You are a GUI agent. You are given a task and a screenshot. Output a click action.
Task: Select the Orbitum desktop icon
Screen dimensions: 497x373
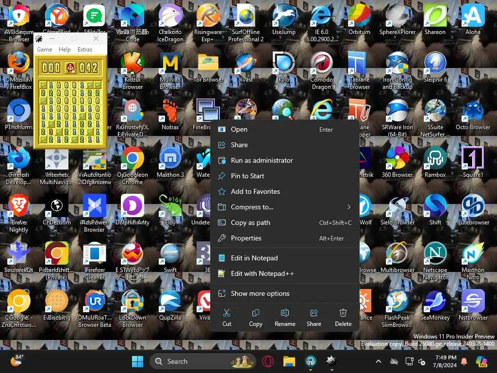tap(359, 15)
